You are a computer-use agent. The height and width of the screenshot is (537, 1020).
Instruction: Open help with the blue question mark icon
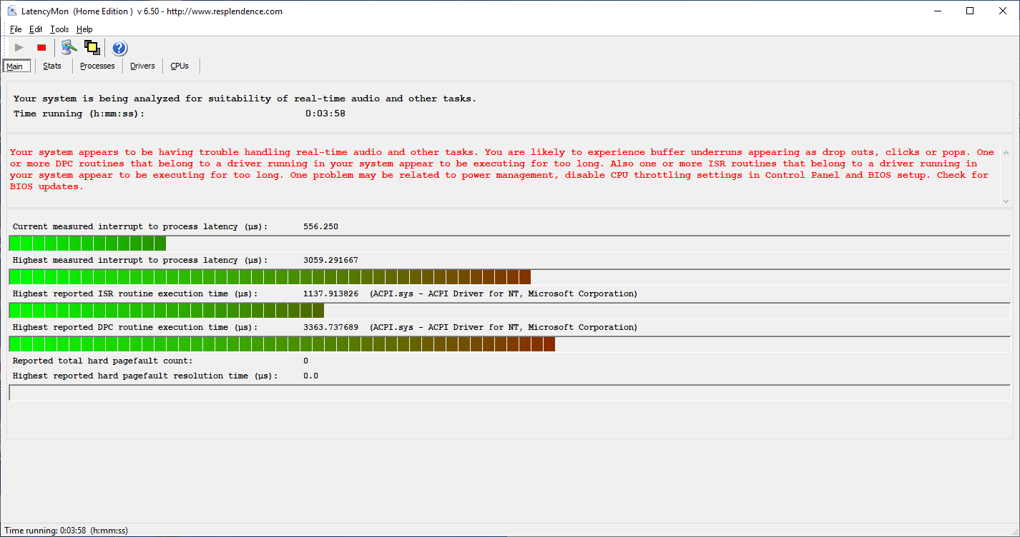tap(119, 48)
